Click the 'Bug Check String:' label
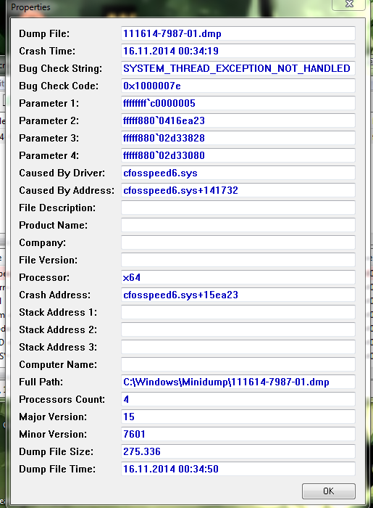Image resolution: width=373 pixels, height=508 pixels. [60, 68]
